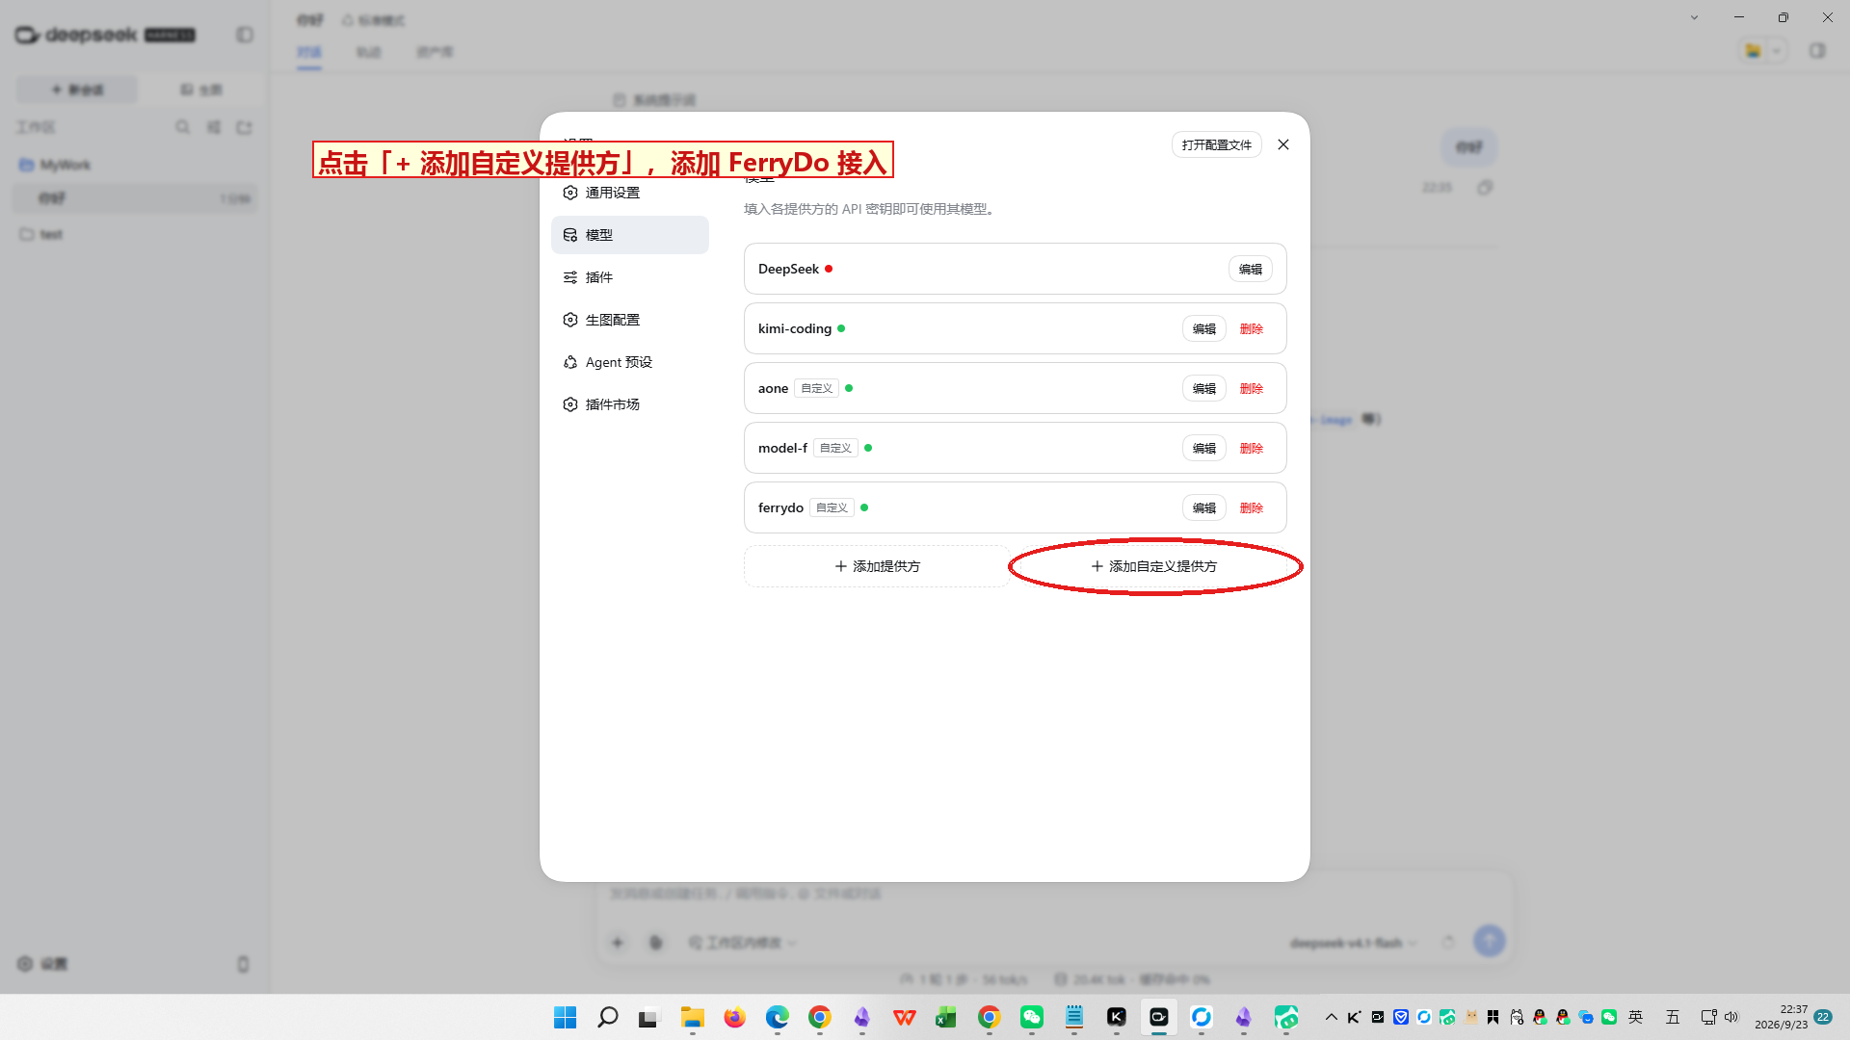Screen dimensions: 1850x1040
Task: Click the 模型 database icon
Action: (570, 235)
